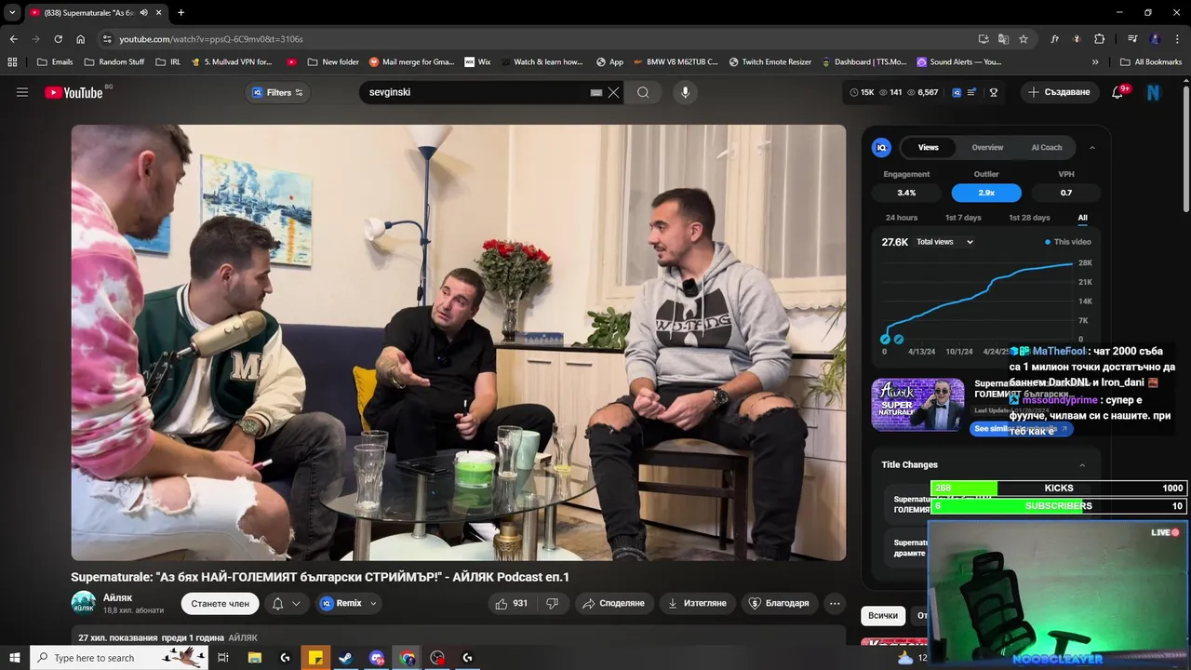Switch to the Overview tab
This screenshot has height=670, width=1191.
coord(987,147)
